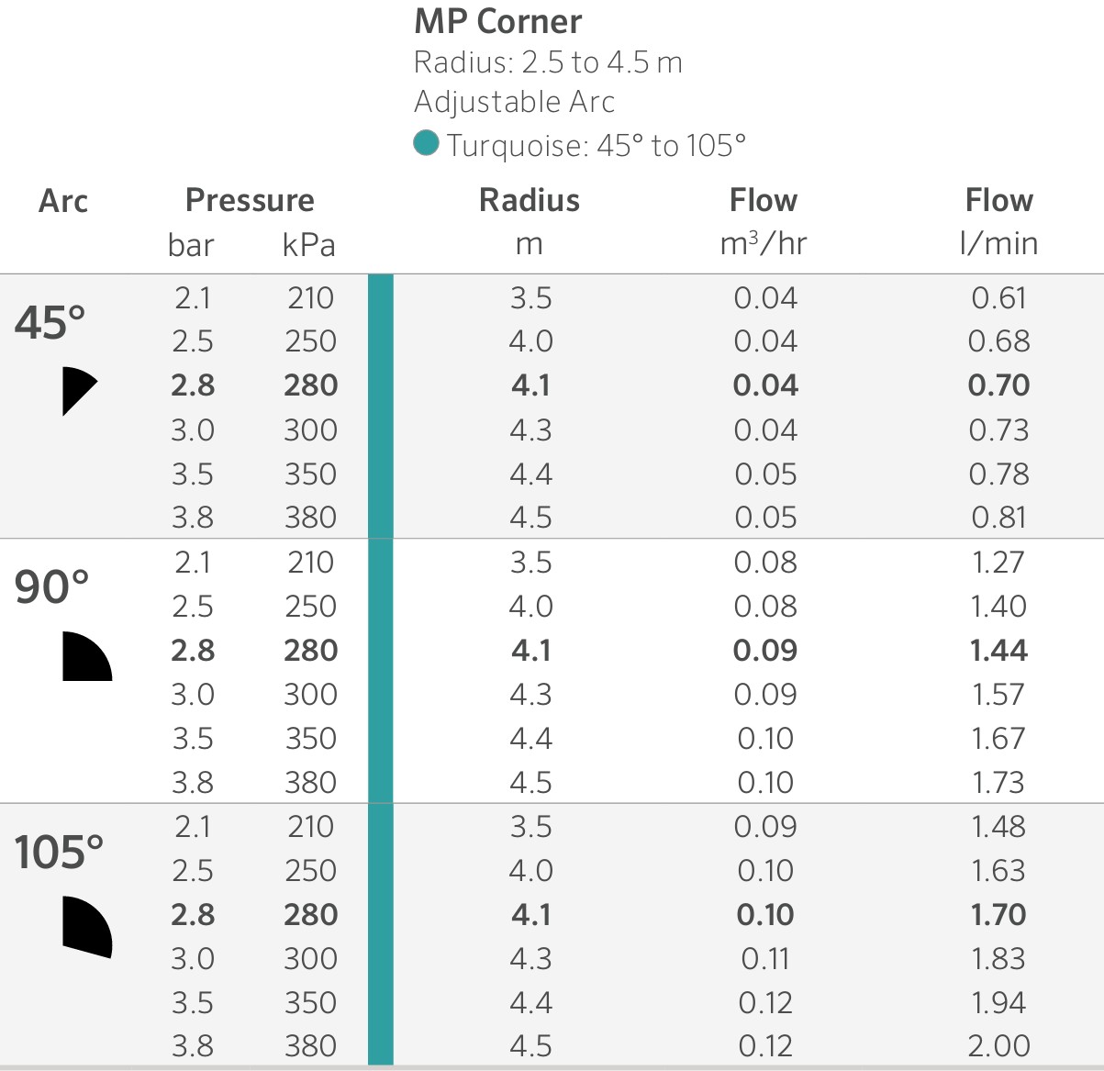Click the Flow m³/hr column header

point(764,200)
